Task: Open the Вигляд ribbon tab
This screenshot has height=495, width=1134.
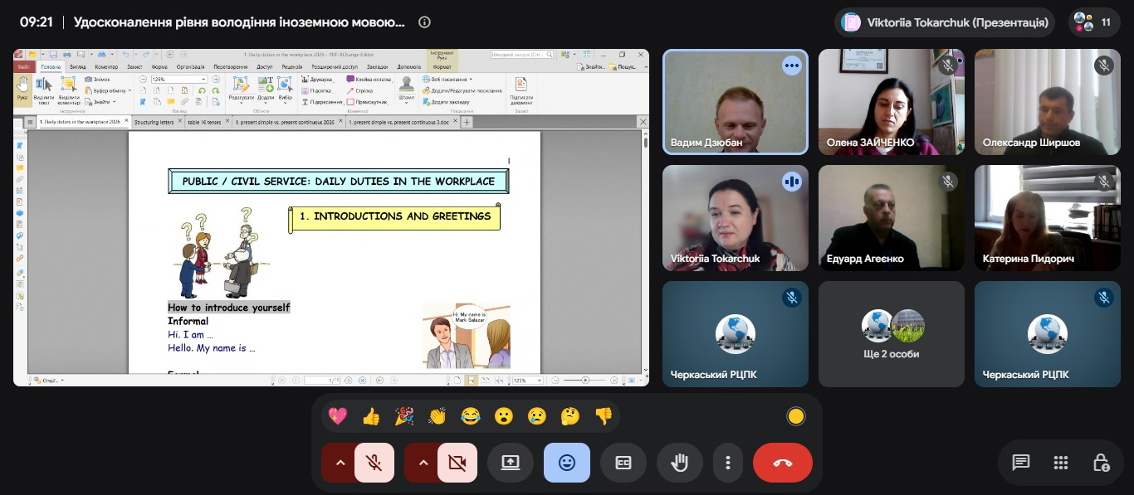Action: tap(78, 66)
